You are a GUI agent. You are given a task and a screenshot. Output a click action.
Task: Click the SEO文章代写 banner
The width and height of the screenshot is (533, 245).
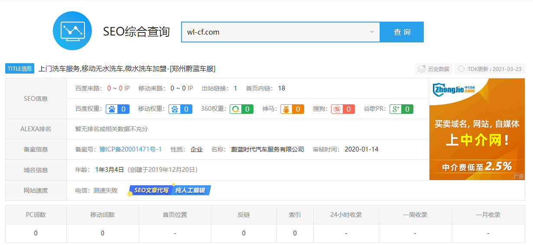pyautogui.click(x=150, y=190)
